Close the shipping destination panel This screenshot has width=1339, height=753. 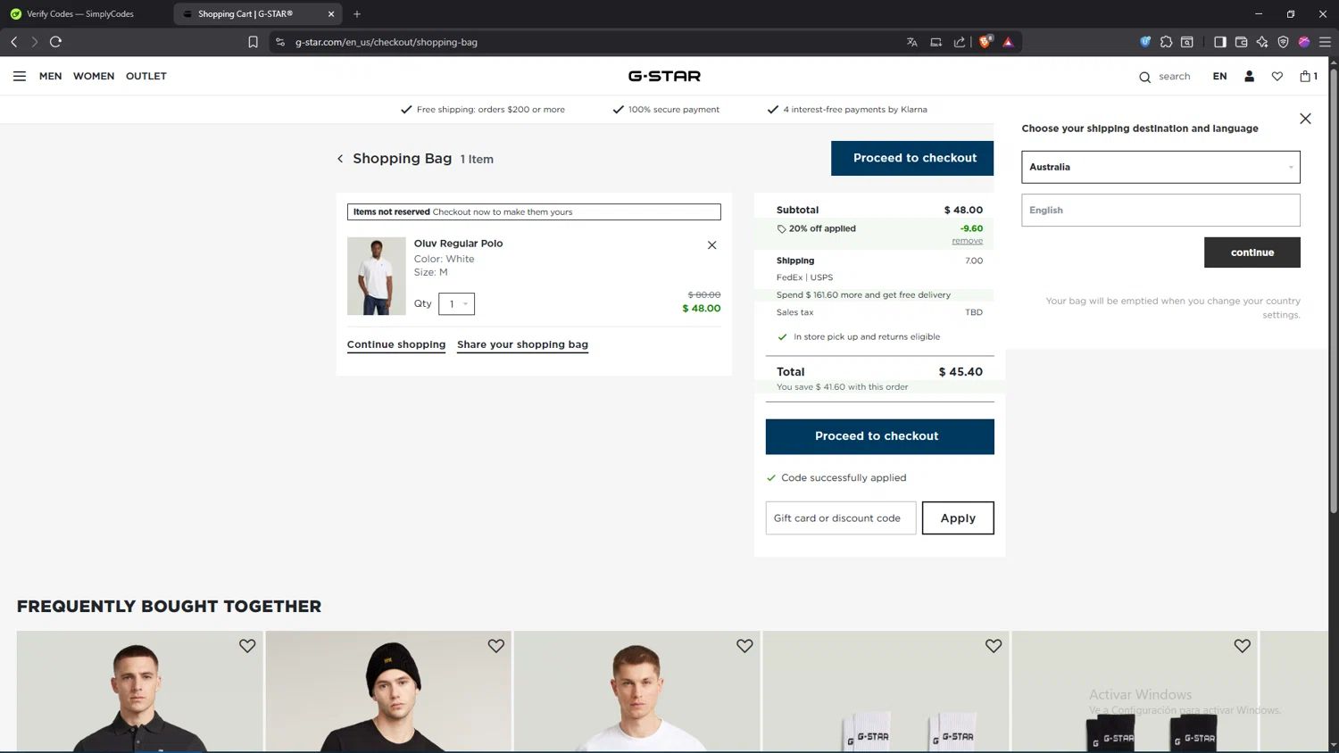tap(1305, 119)
